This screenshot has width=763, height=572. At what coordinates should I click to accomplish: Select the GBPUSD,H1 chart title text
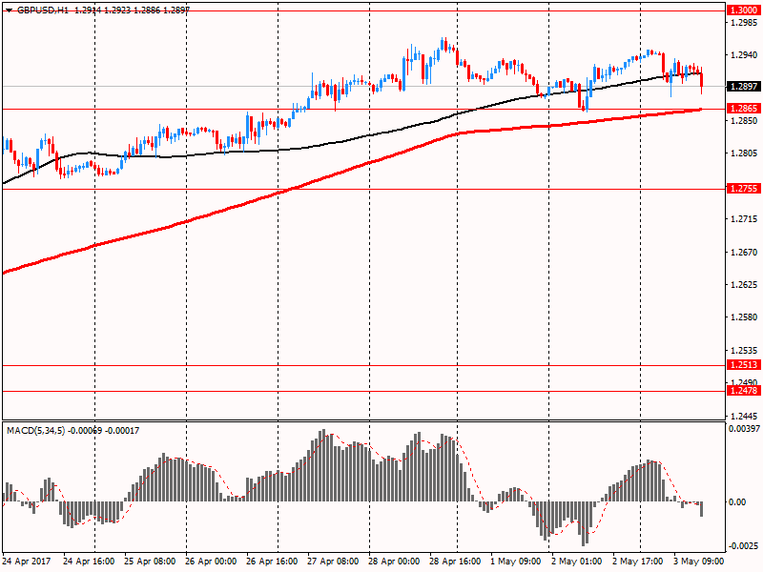[x=43, y=10]
